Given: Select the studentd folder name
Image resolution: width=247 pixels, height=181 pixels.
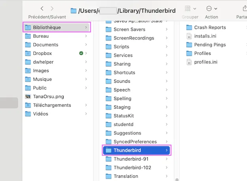Looking at the screenshot, I should (123, 125).
